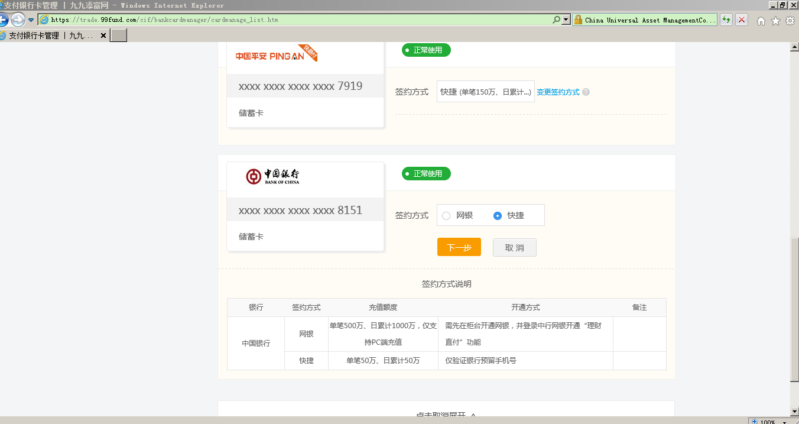The width and height of the screenshot is (799, 424).
Task: Click the Refresh page icon
Action: (x=726, y=20)
